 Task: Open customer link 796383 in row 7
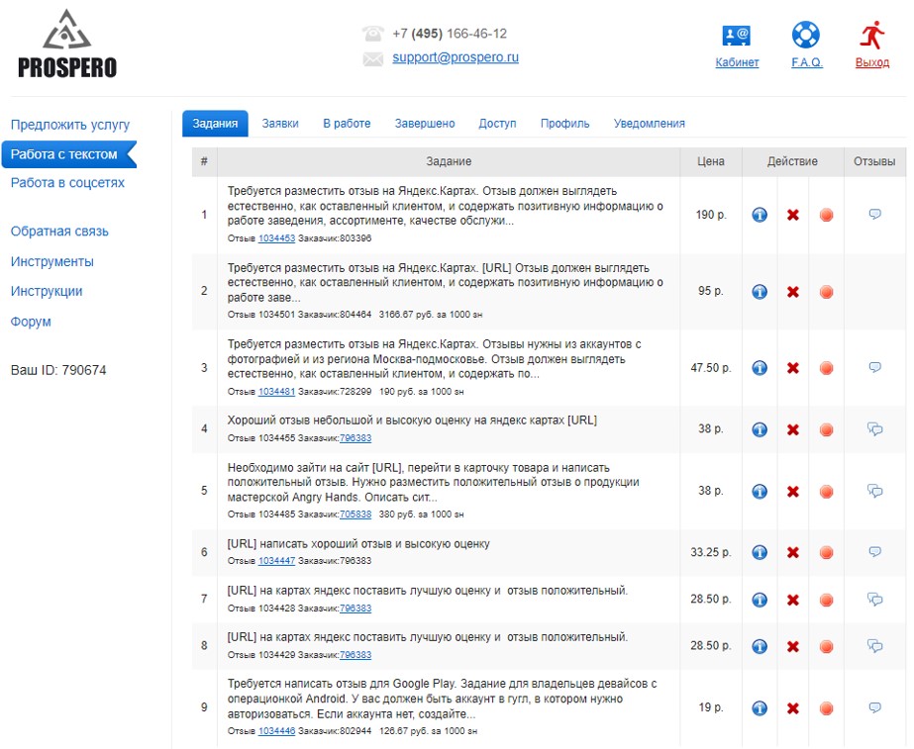(x=355, y=609)
